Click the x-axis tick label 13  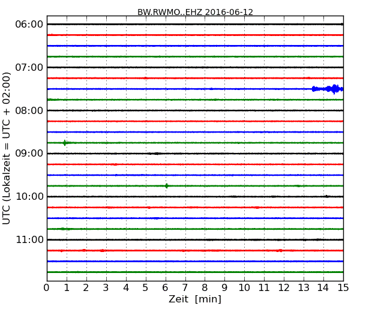pyautogui.click(x=304, y=288)
